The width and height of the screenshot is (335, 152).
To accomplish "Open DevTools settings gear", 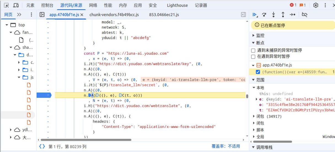I will [316, 5].
